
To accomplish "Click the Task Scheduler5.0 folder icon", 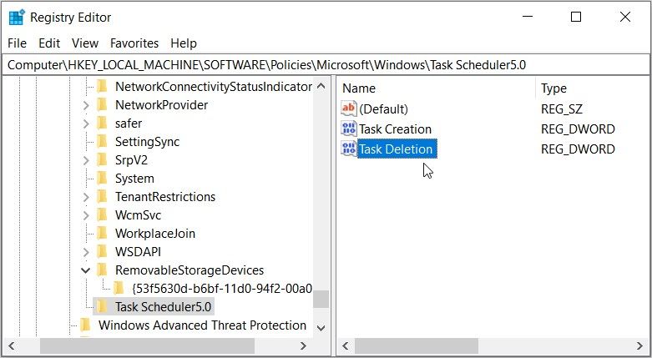I will [x=102, y=307].
